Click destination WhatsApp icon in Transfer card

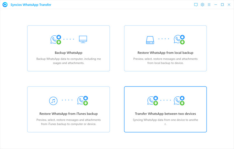(179, 101)
